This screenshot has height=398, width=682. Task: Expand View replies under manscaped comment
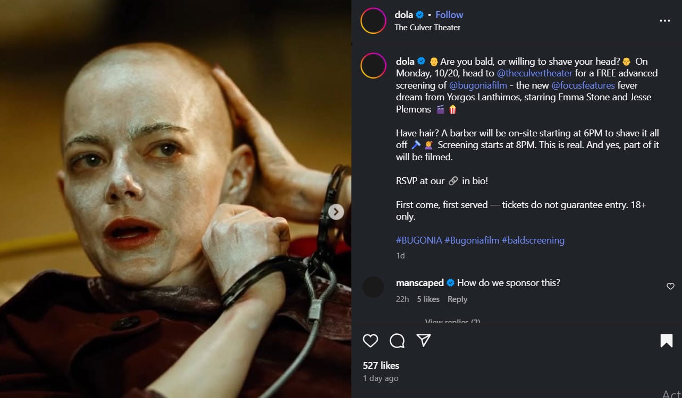pyautogui.click(x=453, y=321)
